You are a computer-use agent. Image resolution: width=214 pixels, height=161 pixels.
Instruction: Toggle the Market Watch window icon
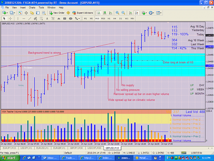(x=20, y=13)
